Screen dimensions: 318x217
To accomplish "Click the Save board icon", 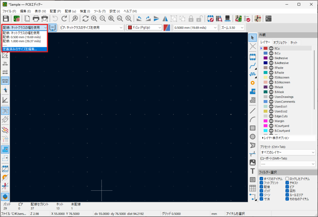I will click(6, 18).
